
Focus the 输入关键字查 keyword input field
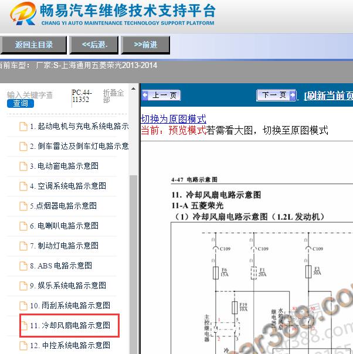(x=30, y=95)
